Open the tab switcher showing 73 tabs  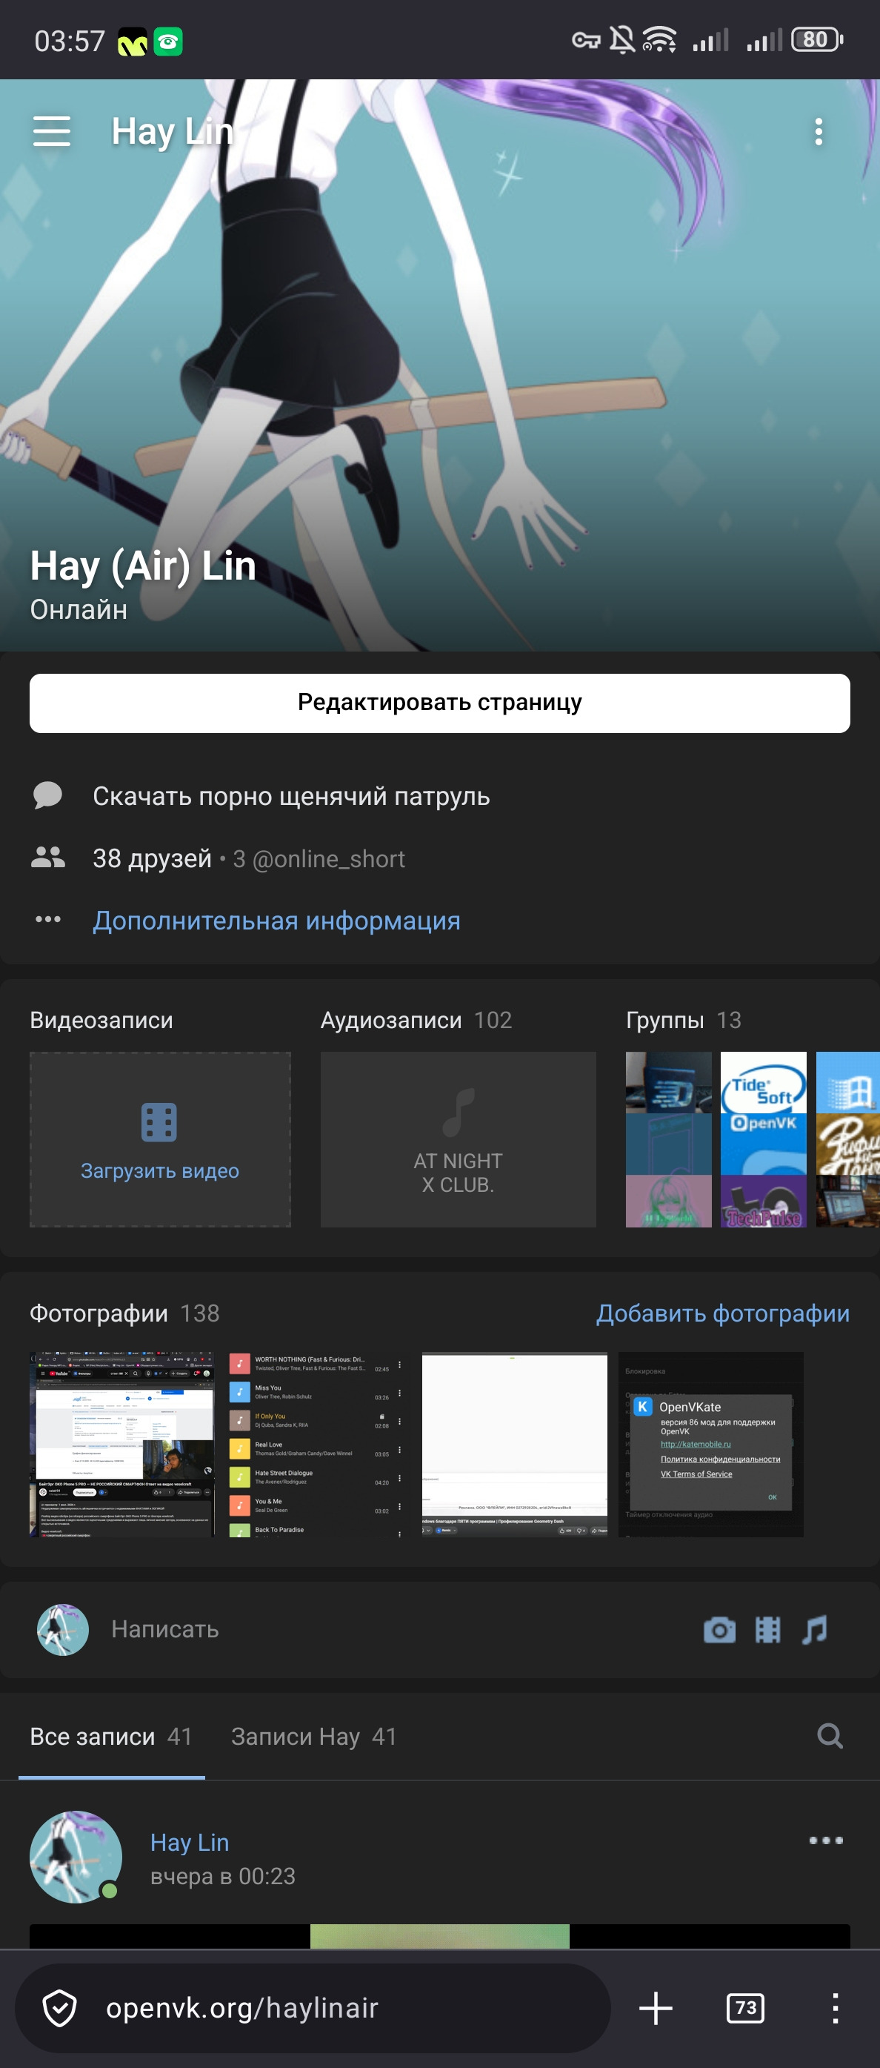(x=745, y=2008)
